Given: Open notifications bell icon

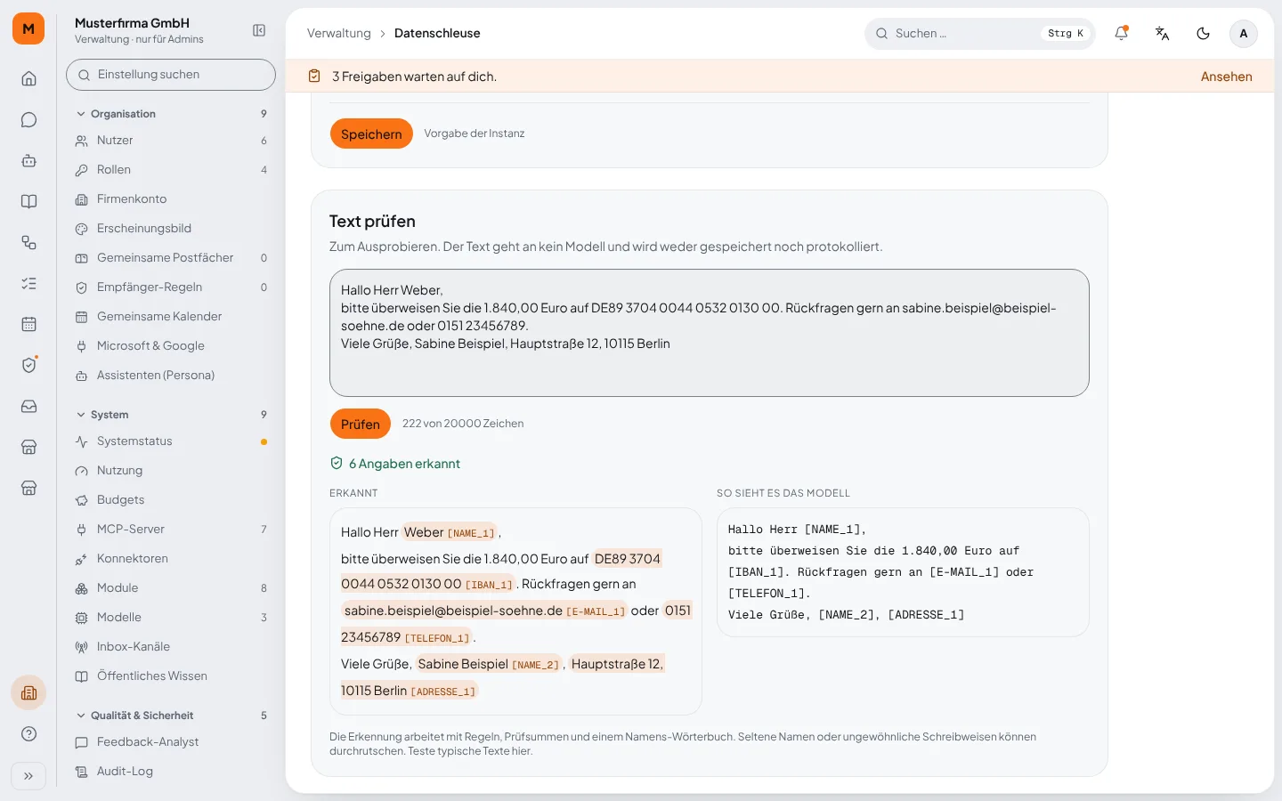Looking at the screenshot, I should [1121, 33].
